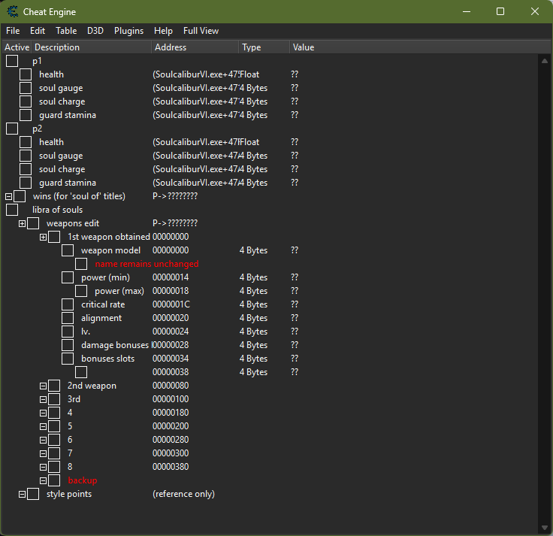553x536 pixels.
Task: Enable the critical rate checkbox
Action: pos(68,304)
